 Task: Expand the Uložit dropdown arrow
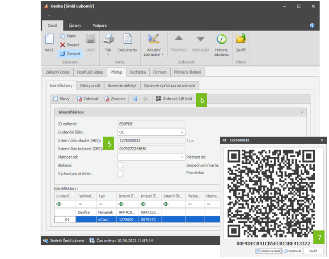tap(90, 54)
